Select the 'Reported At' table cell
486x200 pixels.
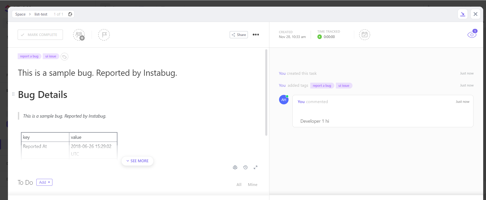(45, 150)
